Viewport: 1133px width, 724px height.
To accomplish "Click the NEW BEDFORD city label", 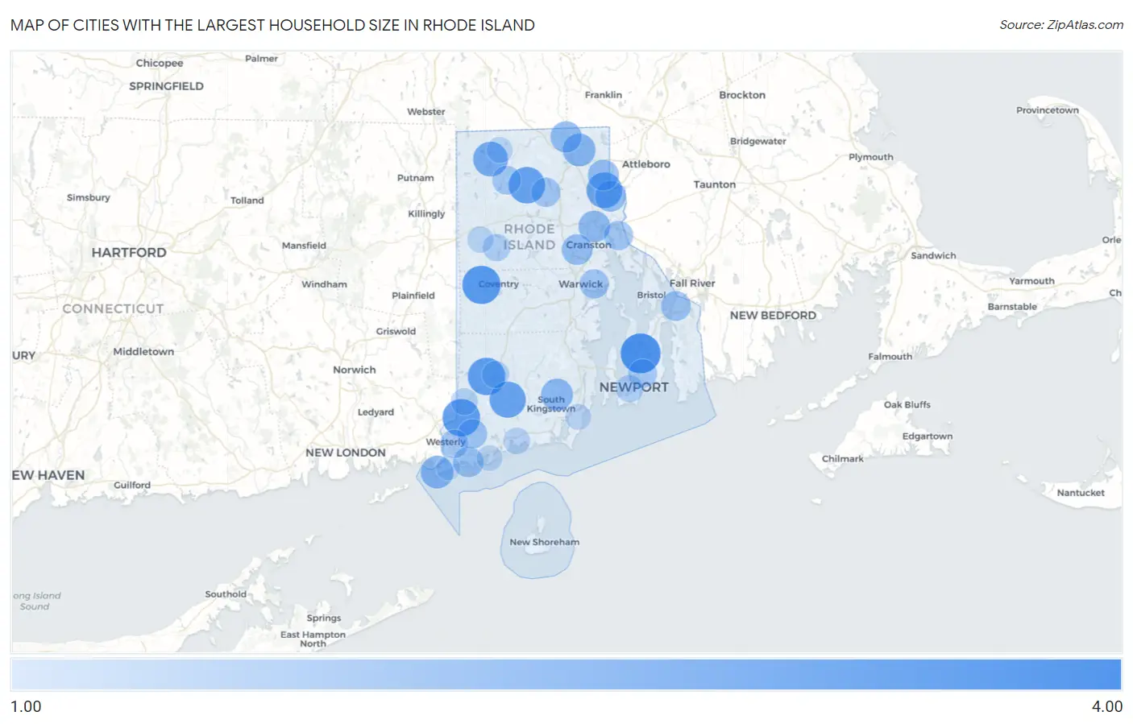I will [x=773, y=316].
